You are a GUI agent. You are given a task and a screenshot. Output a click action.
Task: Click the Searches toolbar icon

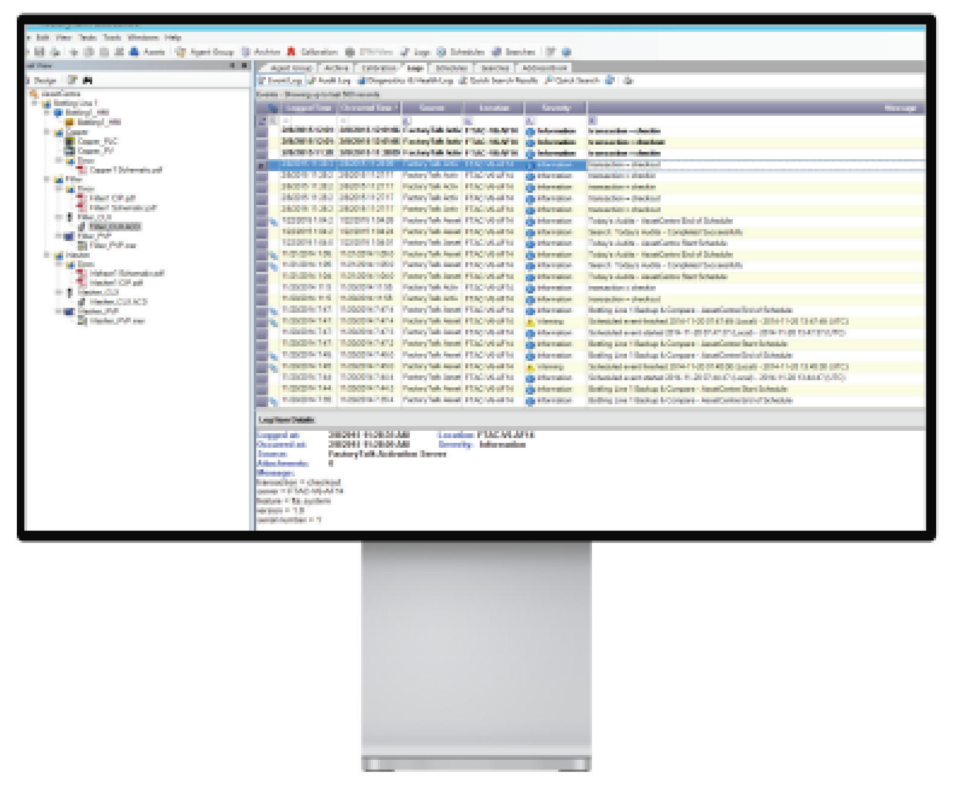tap(497, 52)
